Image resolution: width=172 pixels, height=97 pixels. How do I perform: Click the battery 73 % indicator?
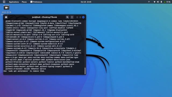(167, 2)
